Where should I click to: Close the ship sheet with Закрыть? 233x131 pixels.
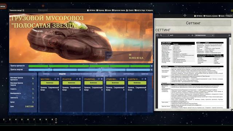(x=149, y=10)
